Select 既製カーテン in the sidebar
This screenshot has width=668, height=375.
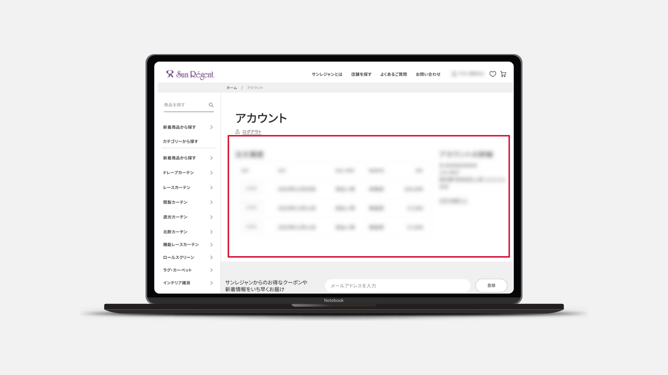point(175,202)
